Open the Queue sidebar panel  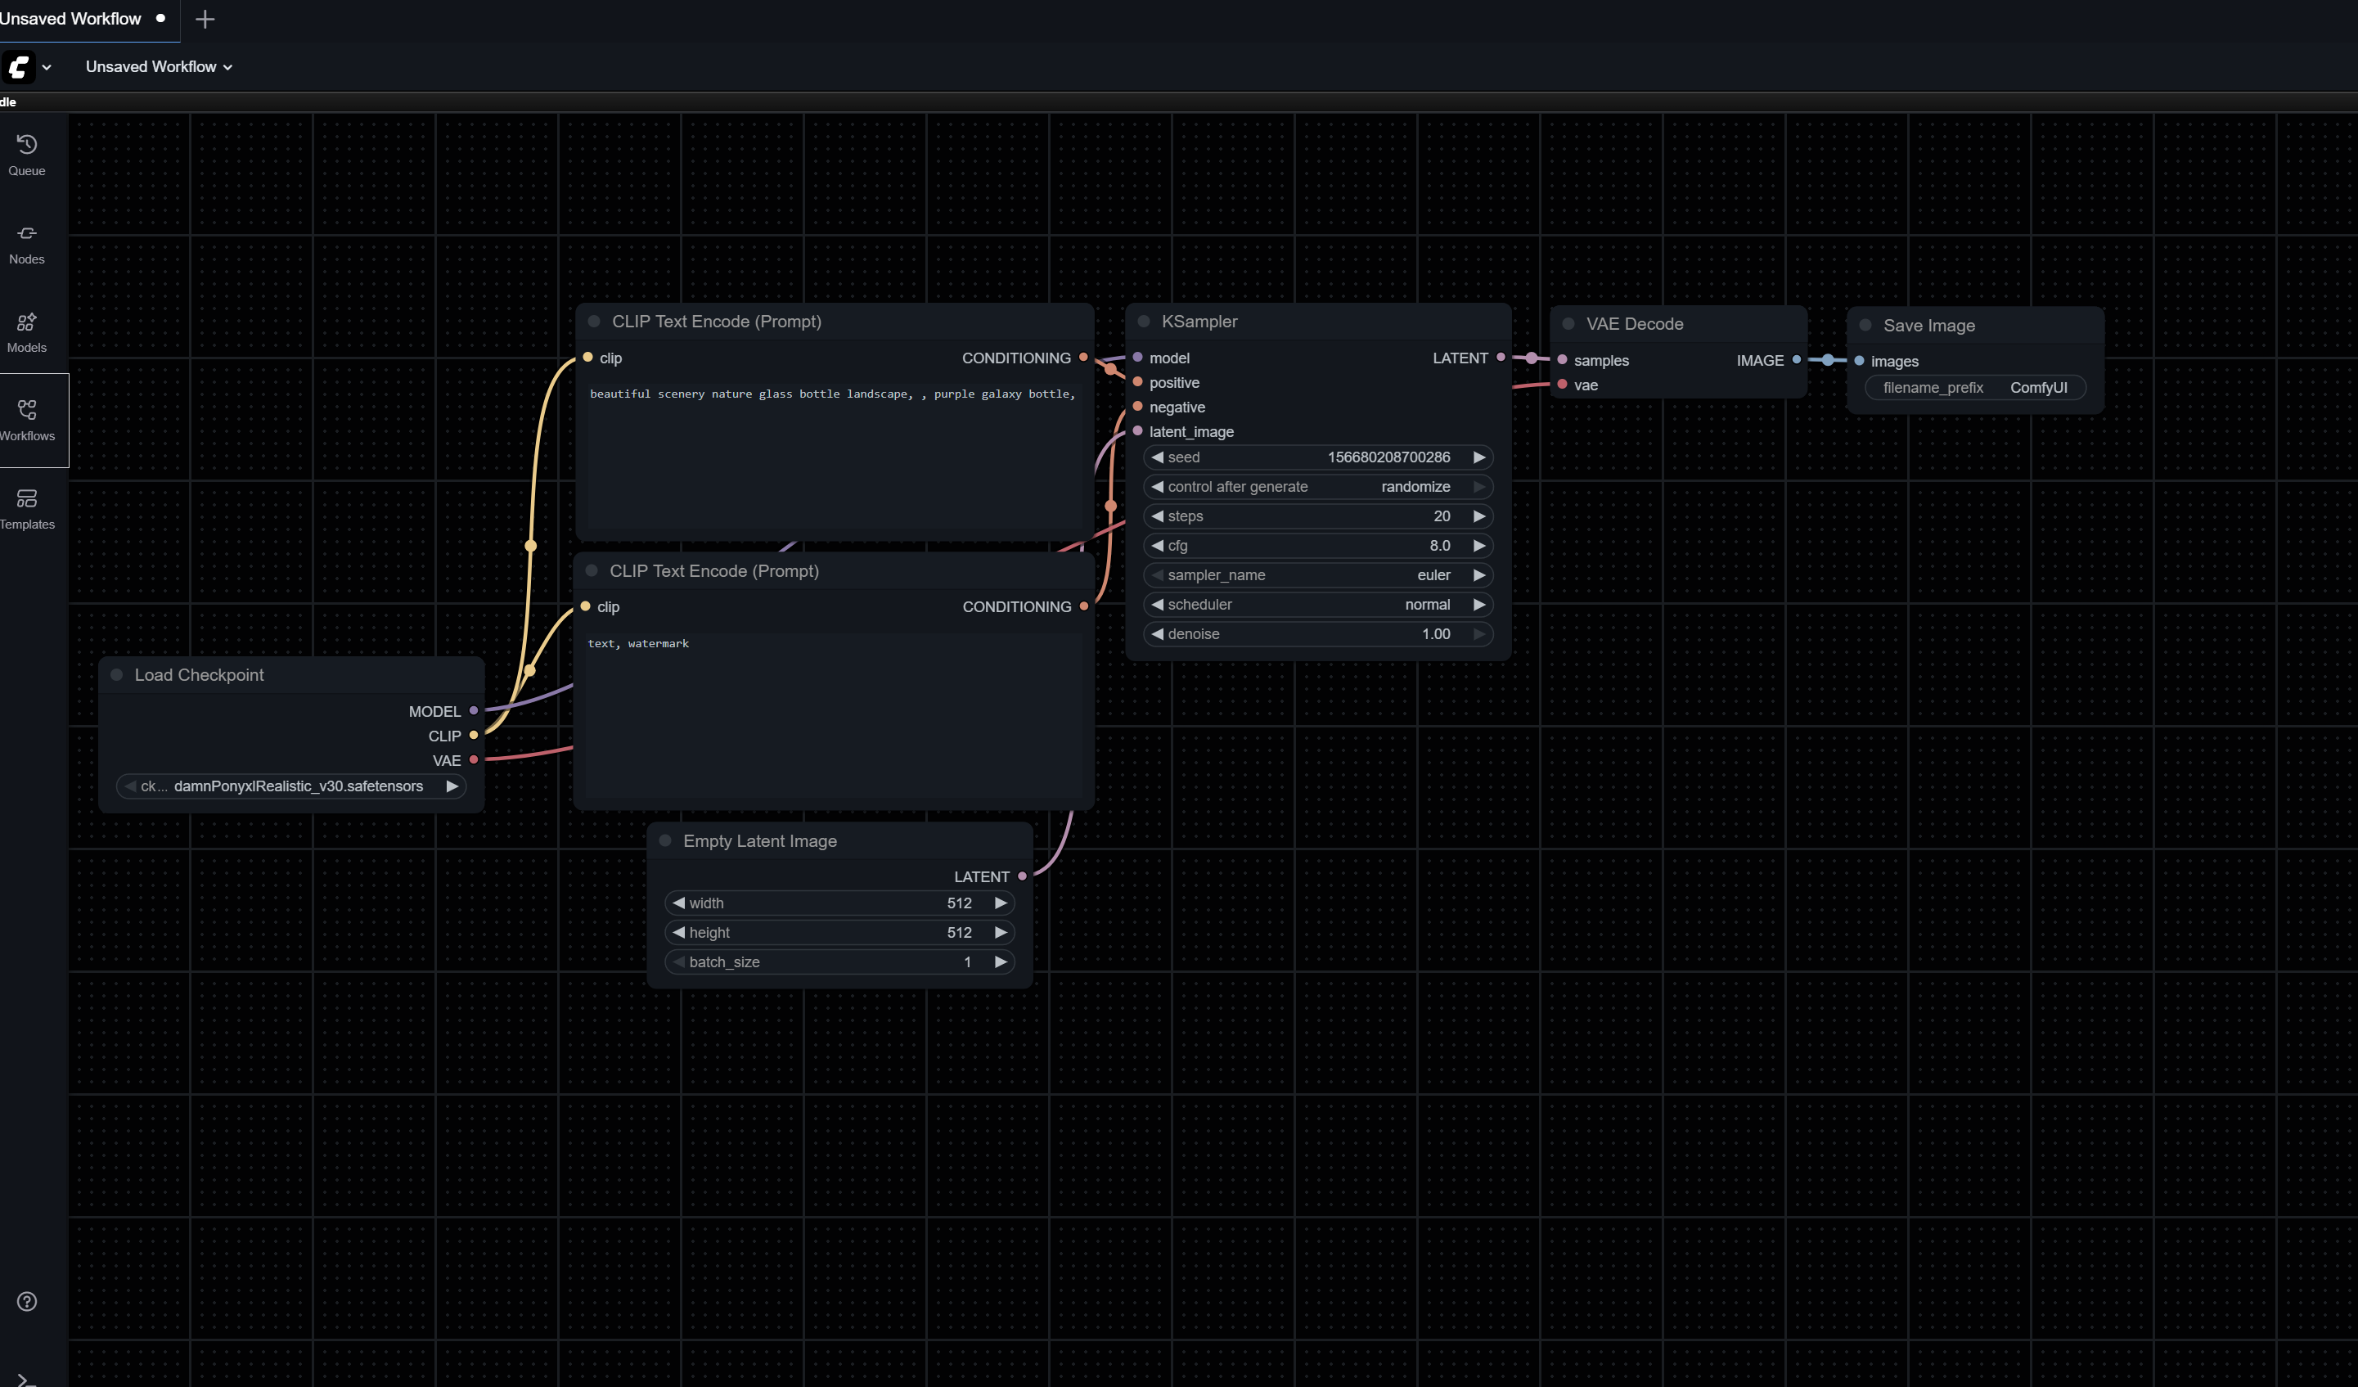pos(26,155)
